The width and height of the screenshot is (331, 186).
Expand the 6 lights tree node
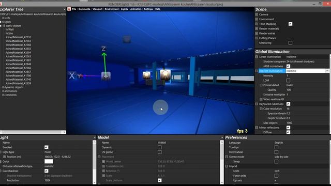point(1,22)
